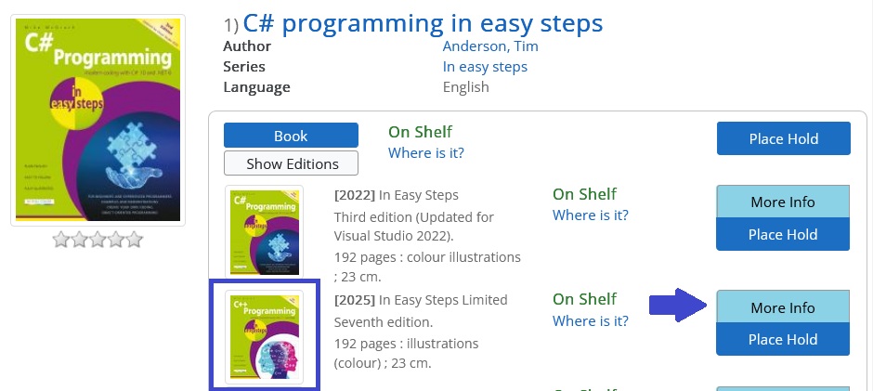Give the book five stars
The height and width of the screenshot is (391, 873).
(134, 241)
